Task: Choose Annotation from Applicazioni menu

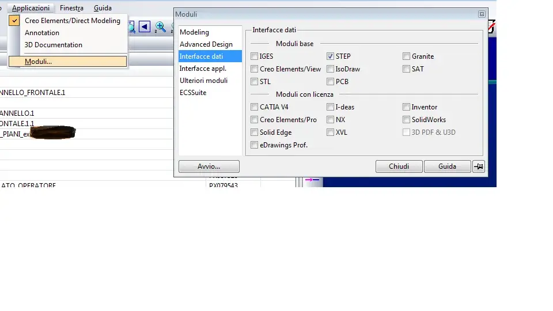Action: (68, 33)
